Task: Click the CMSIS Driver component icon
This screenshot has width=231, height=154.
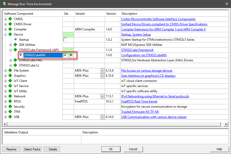Action: click(x=10, y=24)
